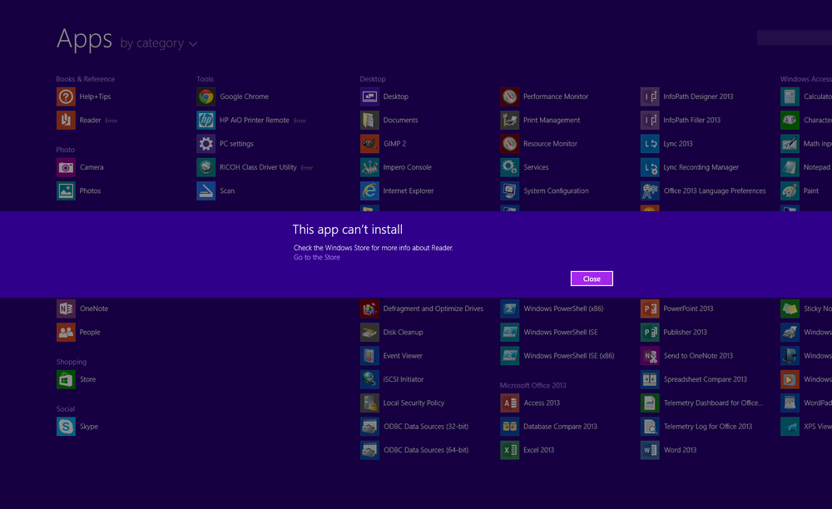
Task: Launch Internet Explorer icon
Action: tap(369, 191)
